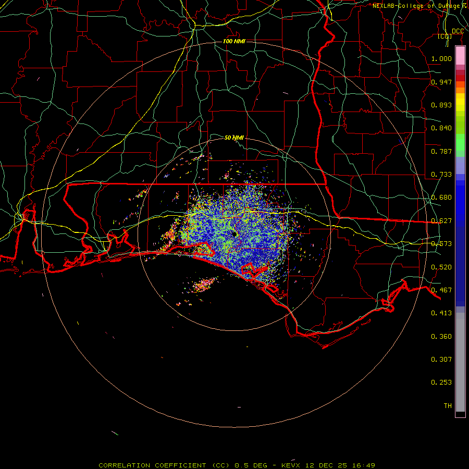Screen dimensions: 469x469
Task: Click the Correlation Coefficient title caption at bottom
Action: (237, 465)
